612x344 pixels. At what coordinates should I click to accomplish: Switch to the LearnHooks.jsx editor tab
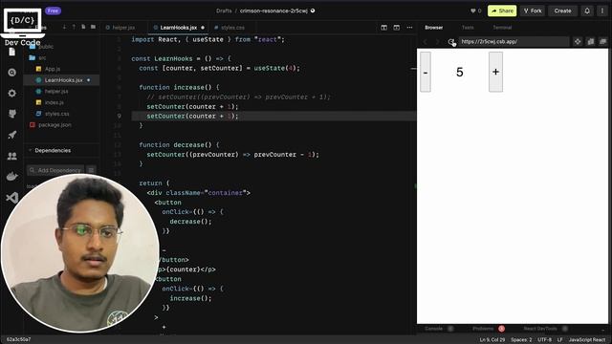pos(179,28)
